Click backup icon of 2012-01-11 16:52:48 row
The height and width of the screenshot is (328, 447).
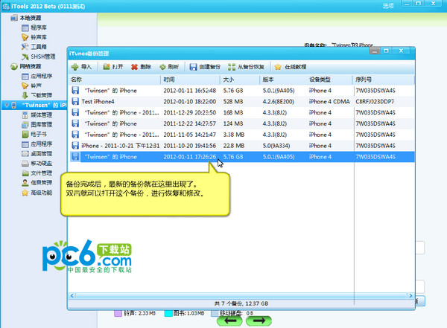75,91
